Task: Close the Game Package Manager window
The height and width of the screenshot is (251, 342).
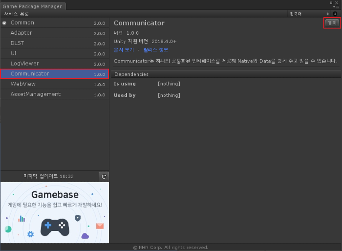Action: pyautogui.click(x=337, y=2)
